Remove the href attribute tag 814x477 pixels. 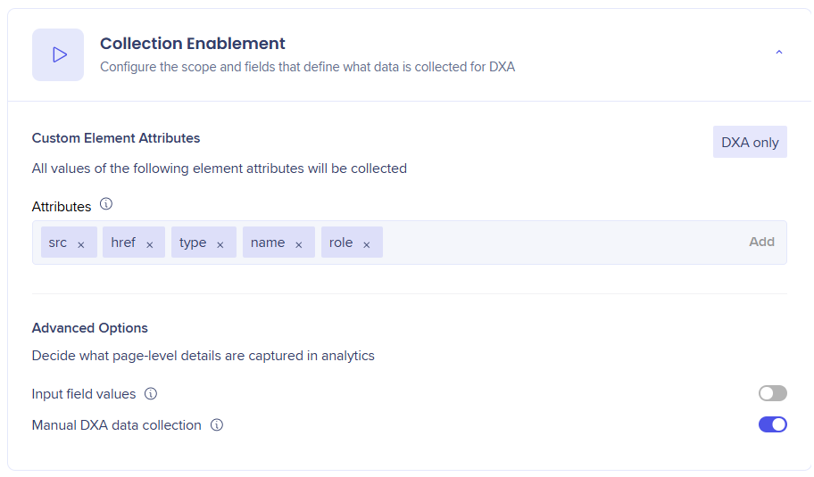(x=150, y=244)
